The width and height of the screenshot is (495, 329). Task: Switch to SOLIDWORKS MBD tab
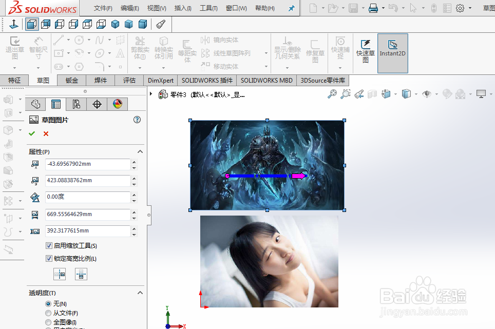(266, 81)
